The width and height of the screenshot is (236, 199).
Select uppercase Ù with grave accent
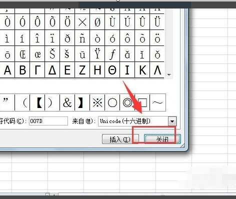112,22
